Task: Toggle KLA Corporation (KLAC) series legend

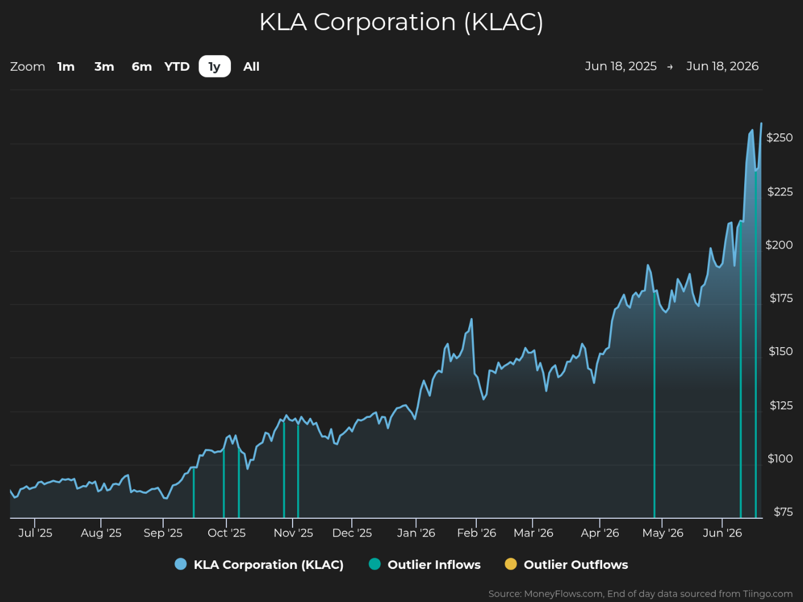Action: tap(259, 564)
